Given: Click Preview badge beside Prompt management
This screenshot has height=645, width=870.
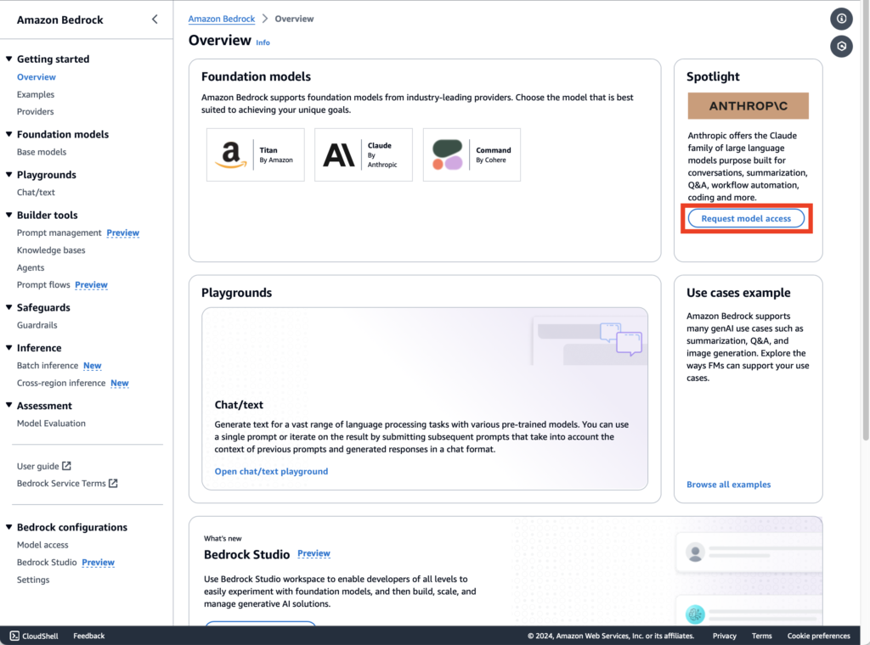Looking at the screenshot, I should pyautogui.click(x=122, y=233).
